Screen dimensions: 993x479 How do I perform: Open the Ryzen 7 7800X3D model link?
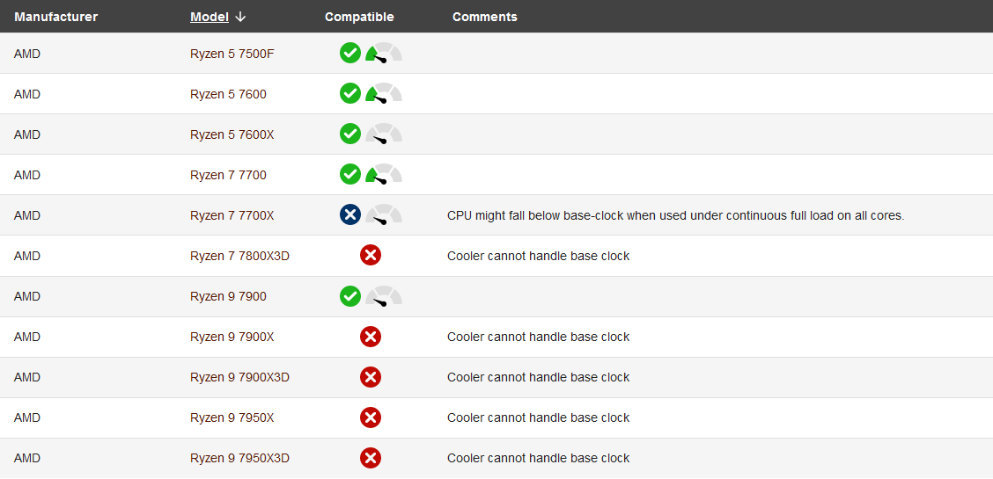point(240,256)
